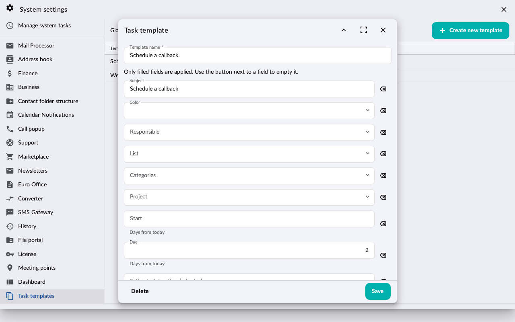Open Manage system tasks
Viewport: 515px width, 322px height.
[x=52, y=26]
